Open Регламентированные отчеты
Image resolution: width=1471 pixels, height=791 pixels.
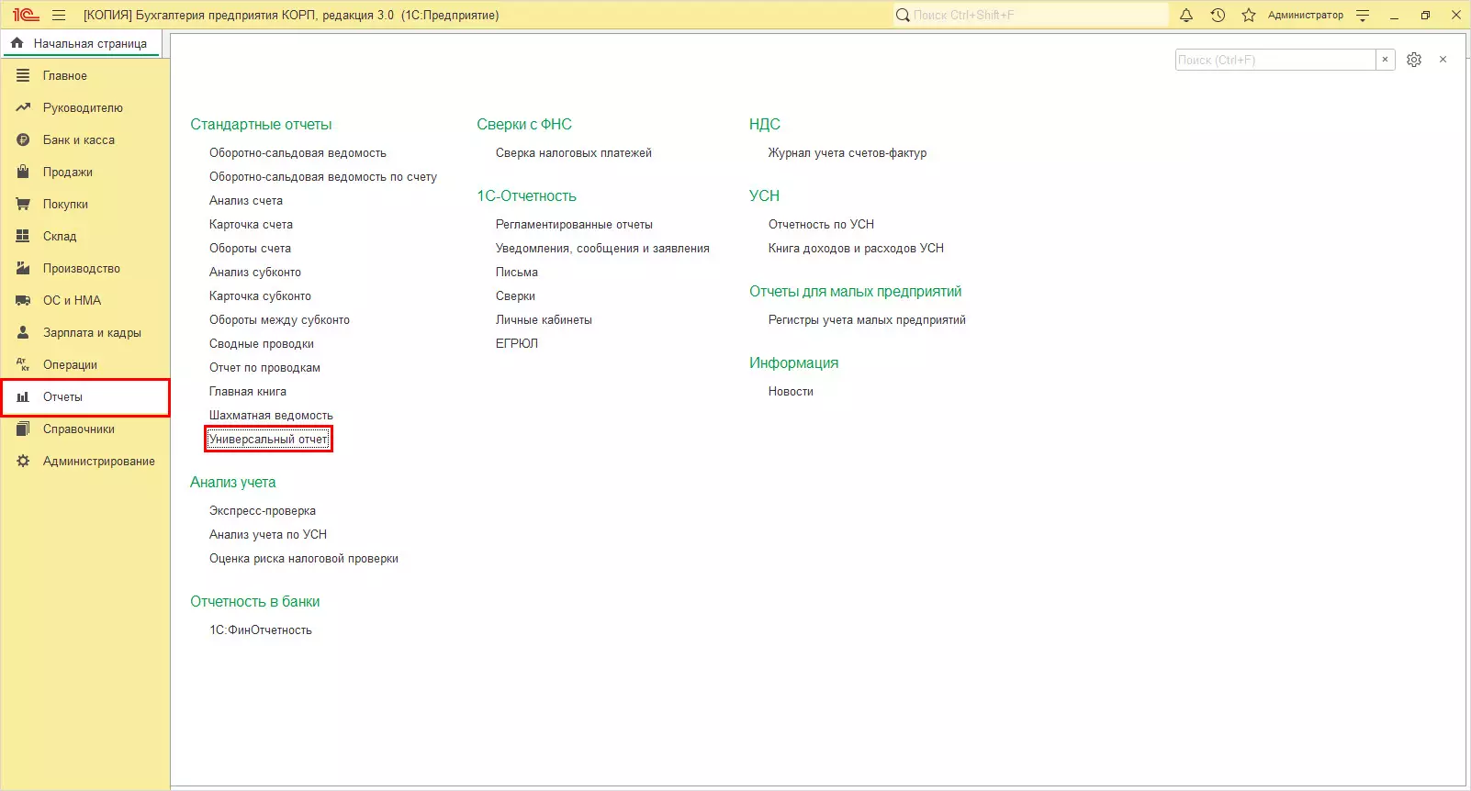click(x=574, y=224)
